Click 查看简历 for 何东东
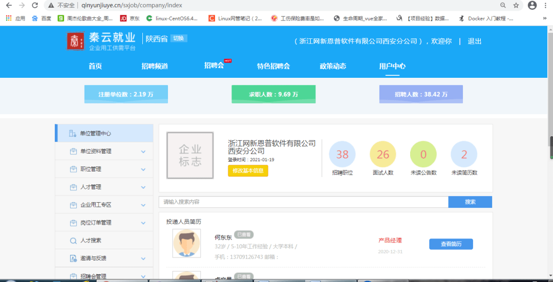This screenshot has height=282, width=553. coord(451,244)
